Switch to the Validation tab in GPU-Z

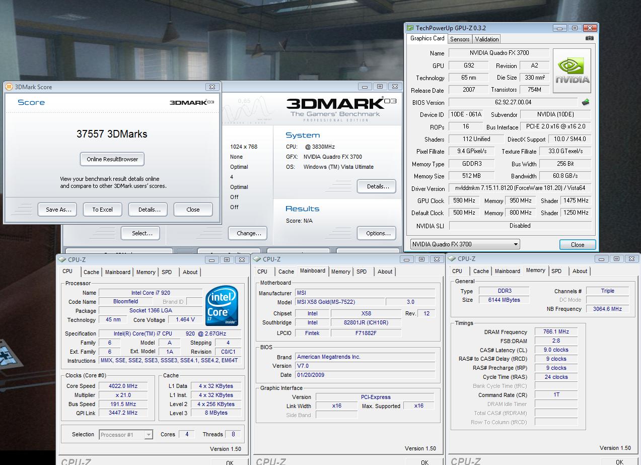(487, 39)
